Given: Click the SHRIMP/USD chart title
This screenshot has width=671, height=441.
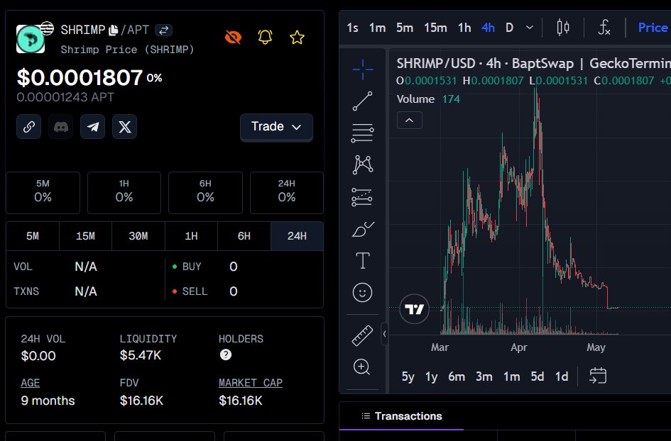Looking at the screenshot, I should (533, 64).
